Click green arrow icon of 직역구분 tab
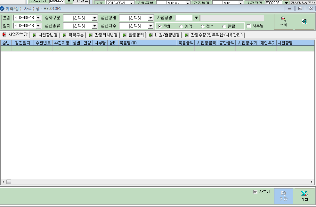This screenshot has width=316, height=207. (64, 35)
